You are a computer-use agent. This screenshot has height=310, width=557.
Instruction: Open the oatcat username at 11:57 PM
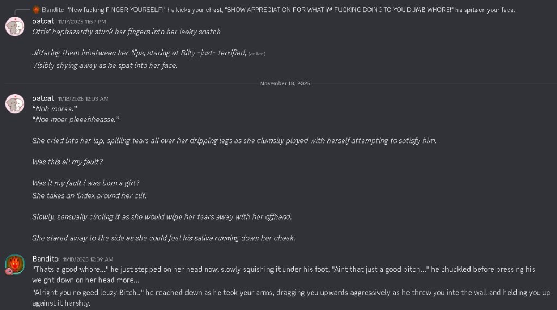coord(43,21)
